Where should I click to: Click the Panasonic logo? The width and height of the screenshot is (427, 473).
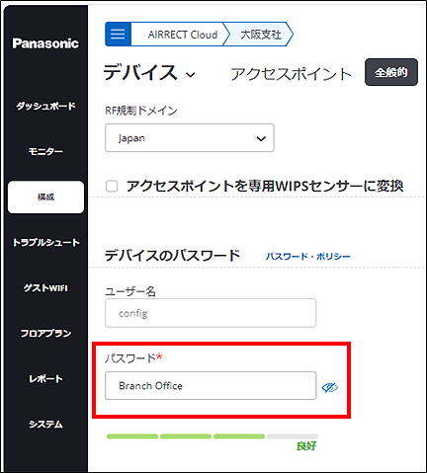coord(45,43)
